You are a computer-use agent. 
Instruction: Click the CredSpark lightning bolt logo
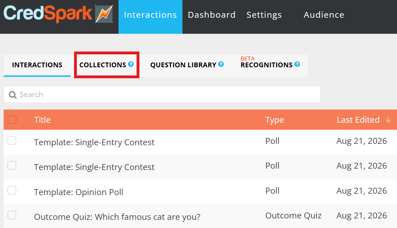[104, 14]
